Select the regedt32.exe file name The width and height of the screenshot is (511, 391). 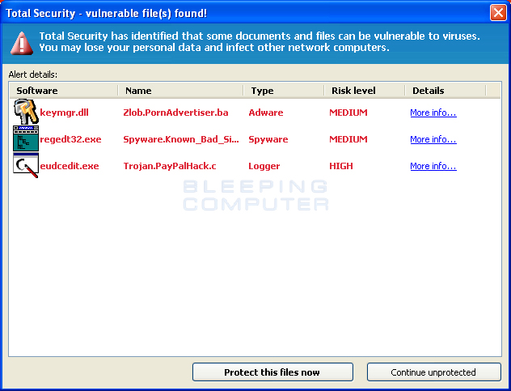(x=70, y=139)
